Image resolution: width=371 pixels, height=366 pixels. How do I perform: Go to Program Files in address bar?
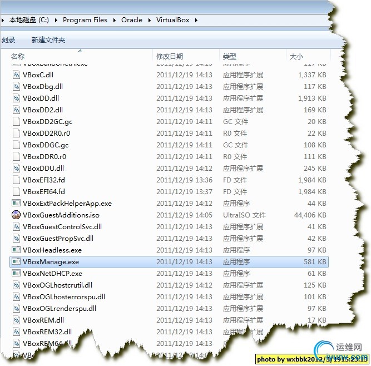click(x=85, y=20)
